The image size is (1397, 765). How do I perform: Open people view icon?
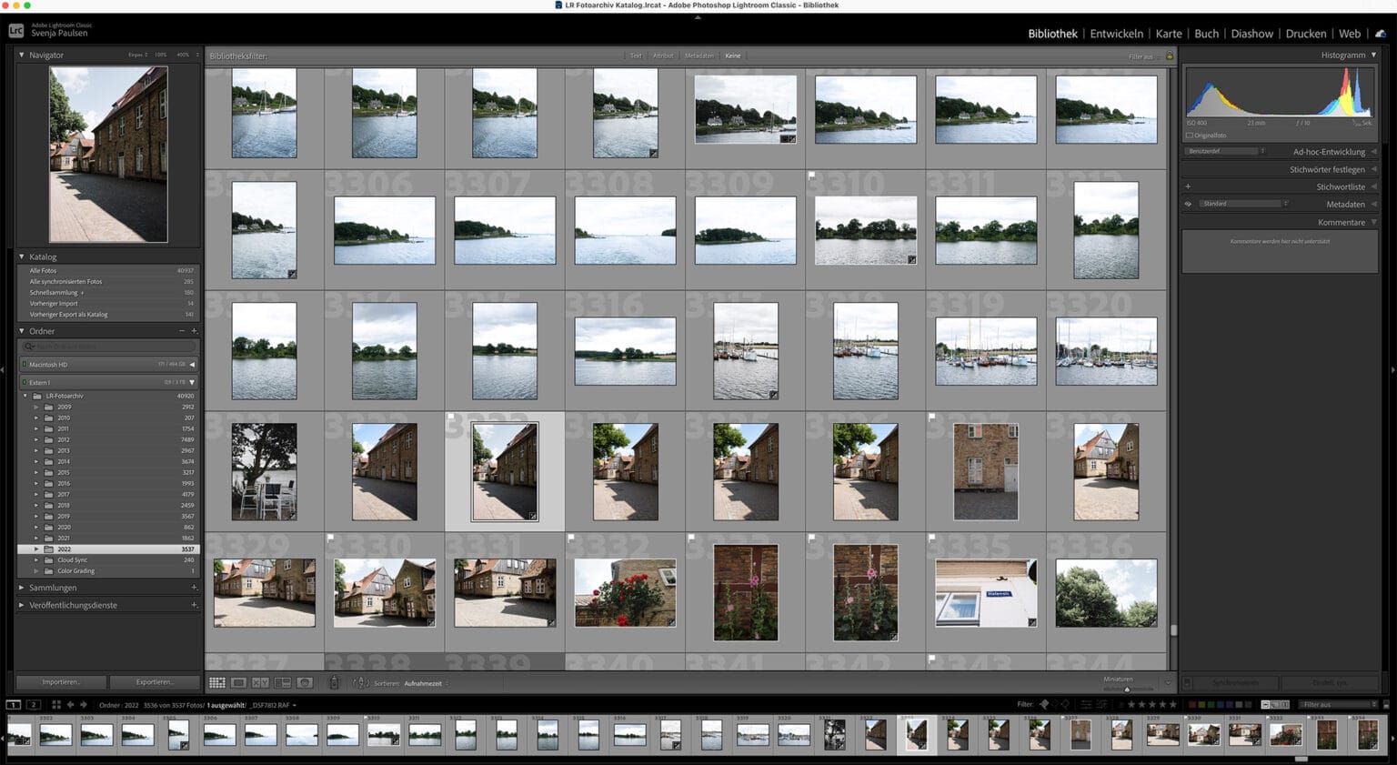click(305, 682)
